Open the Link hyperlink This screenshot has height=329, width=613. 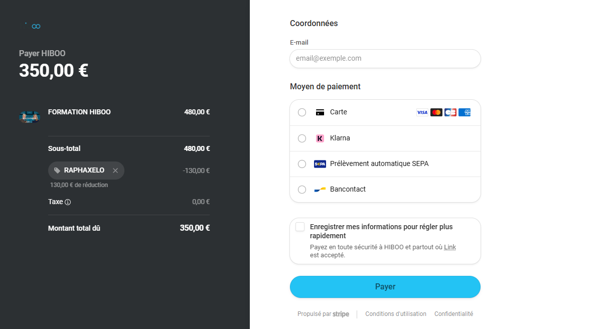pyautogui.click(x=450, y=247)
